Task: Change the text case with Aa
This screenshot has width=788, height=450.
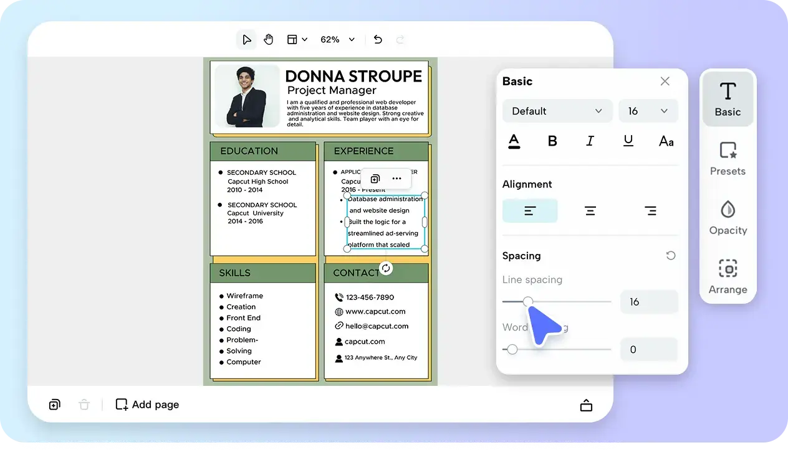Action: tap(666, 141)
